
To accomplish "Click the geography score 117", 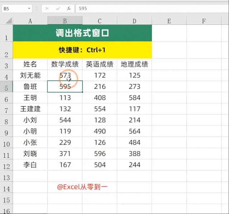I will coord(134,109).
